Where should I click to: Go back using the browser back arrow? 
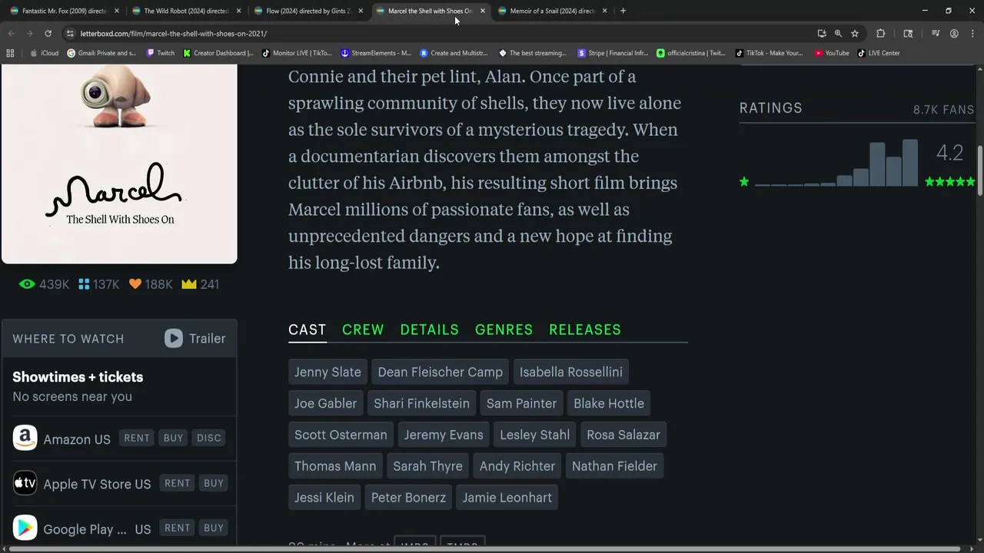coord(11,34)
